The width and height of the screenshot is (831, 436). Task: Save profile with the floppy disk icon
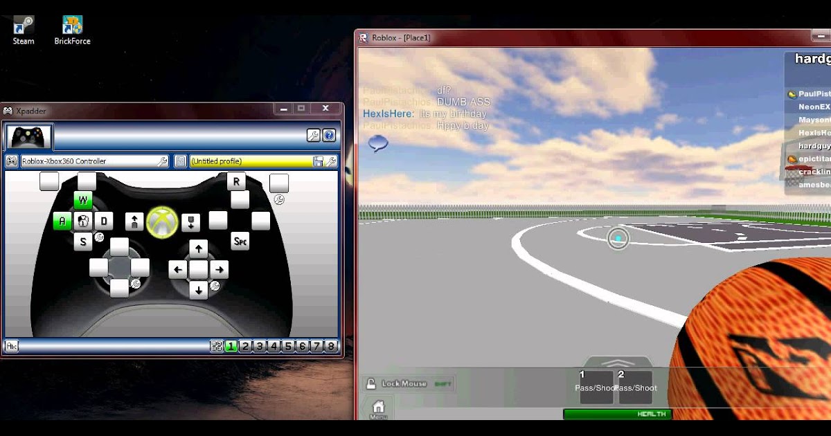[x=318, y=161]
